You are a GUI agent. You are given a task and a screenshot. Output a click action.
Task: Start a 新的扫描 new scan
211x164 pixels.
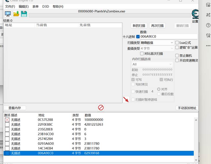[139, 26]
